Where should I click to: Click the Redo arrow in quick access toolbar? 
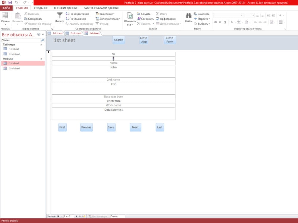(25, 2)
